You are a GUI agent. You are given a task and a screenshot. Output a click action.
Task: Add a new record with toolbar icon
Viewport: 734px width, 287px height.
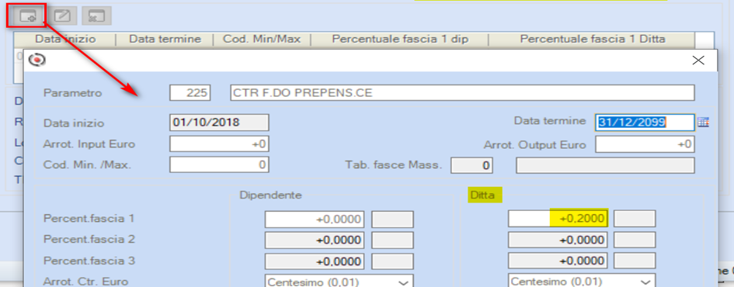[27, 16]
